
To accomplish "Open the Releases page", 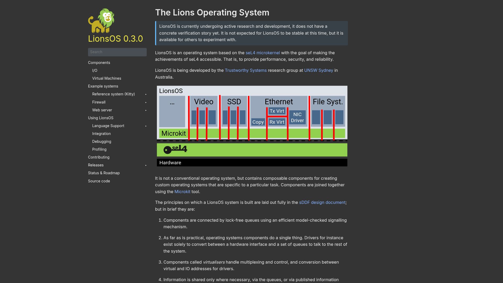I will point(96,165).
